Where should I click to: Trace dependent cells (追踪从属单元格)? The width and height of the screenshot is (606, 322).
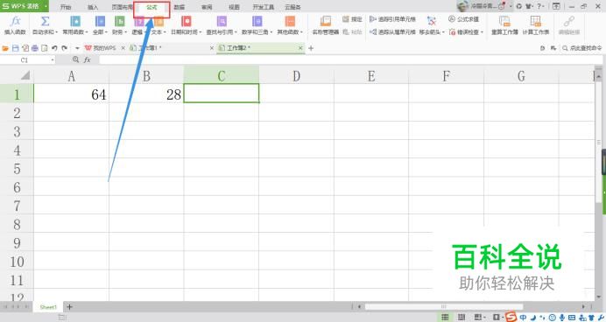tap(392, 32)
